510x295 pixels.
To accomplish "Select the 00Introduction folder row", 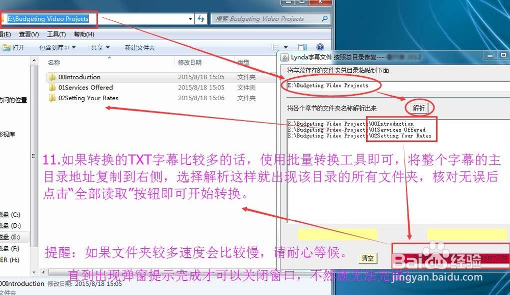I will [x=161, y=77].
